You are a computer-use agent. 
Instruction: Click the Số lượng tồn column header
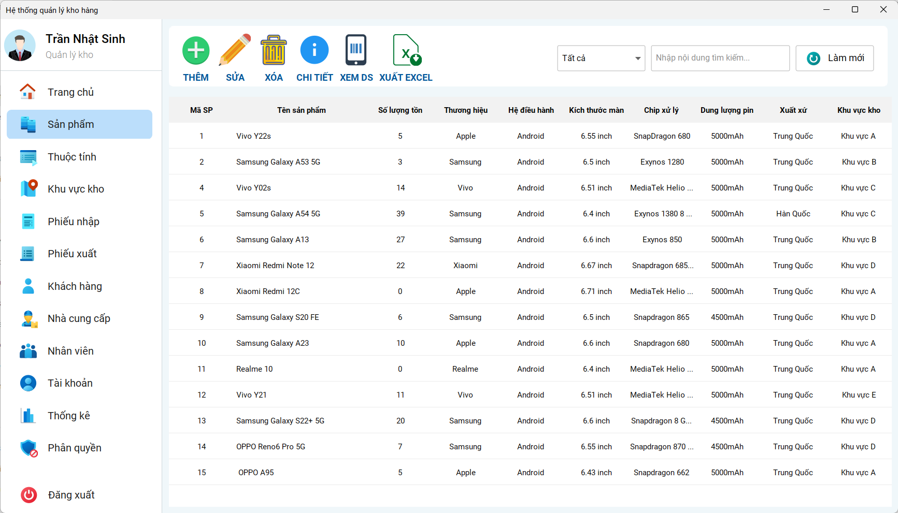click(x=400, y=110)
